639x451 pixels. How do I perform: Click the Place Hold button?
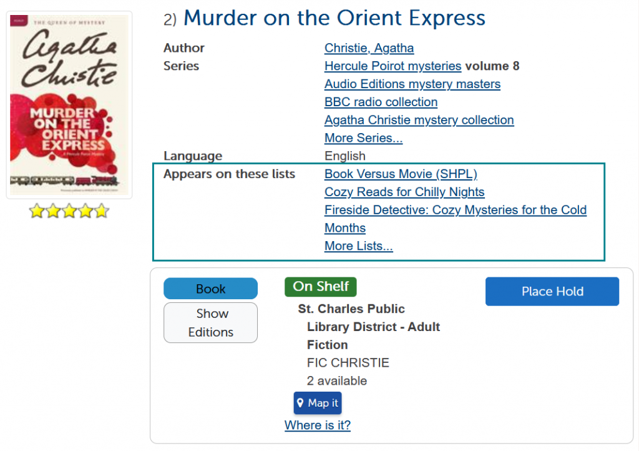[x=552, y=292]
